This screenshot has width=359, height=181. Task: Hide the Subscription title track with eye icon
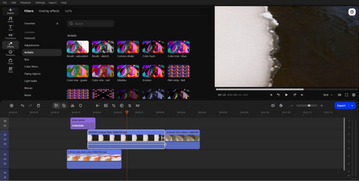pyautogui.click(x=5, y=121)
